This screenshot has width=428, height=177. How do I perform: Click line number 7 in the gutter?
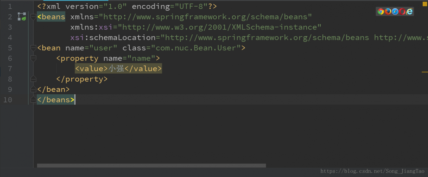click(9, 69)
